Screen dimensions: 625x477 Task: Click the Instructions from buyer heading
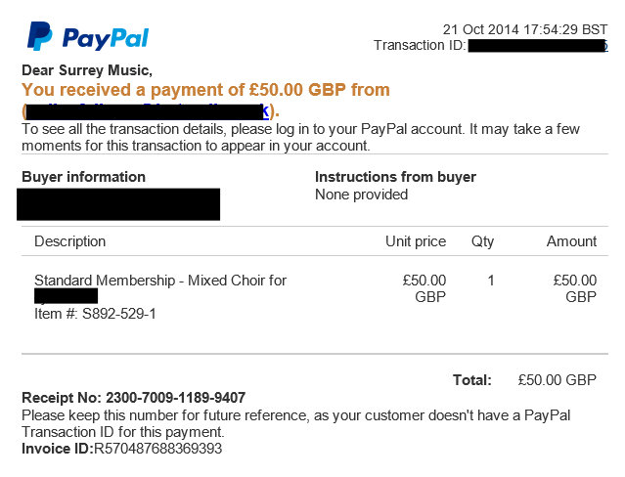coord(395,177)
